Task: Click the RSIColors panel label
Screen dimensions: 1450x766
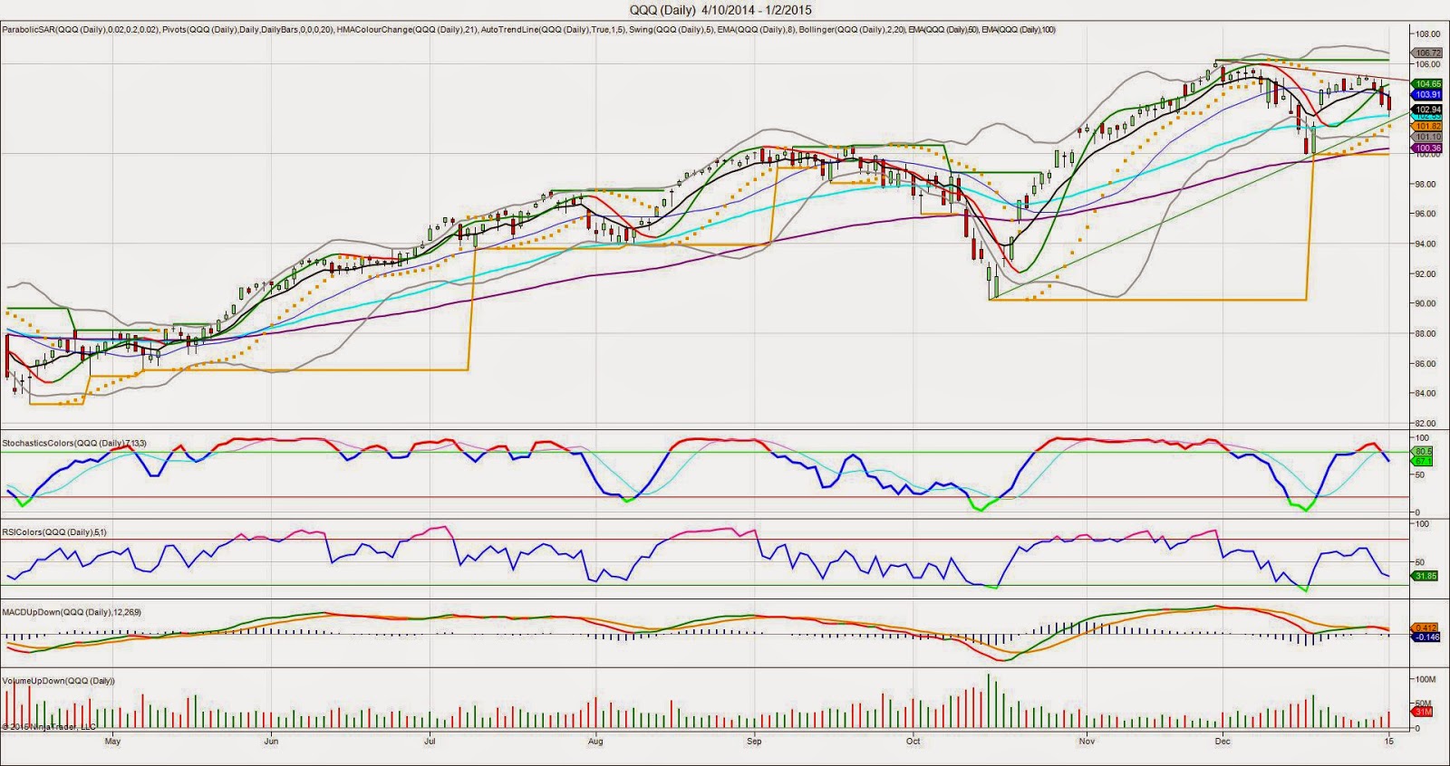Action: (54, 531)
